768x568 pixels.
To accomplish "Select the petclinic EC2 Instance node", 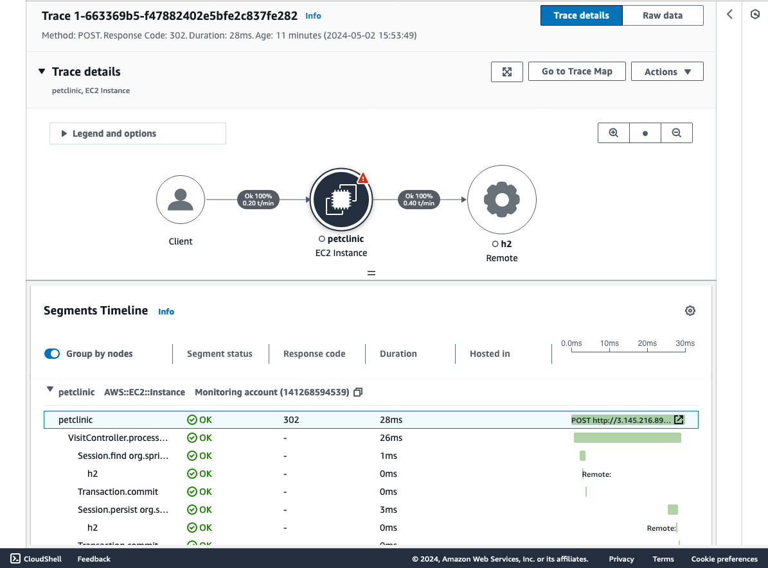I will click(x=341, y=200).
